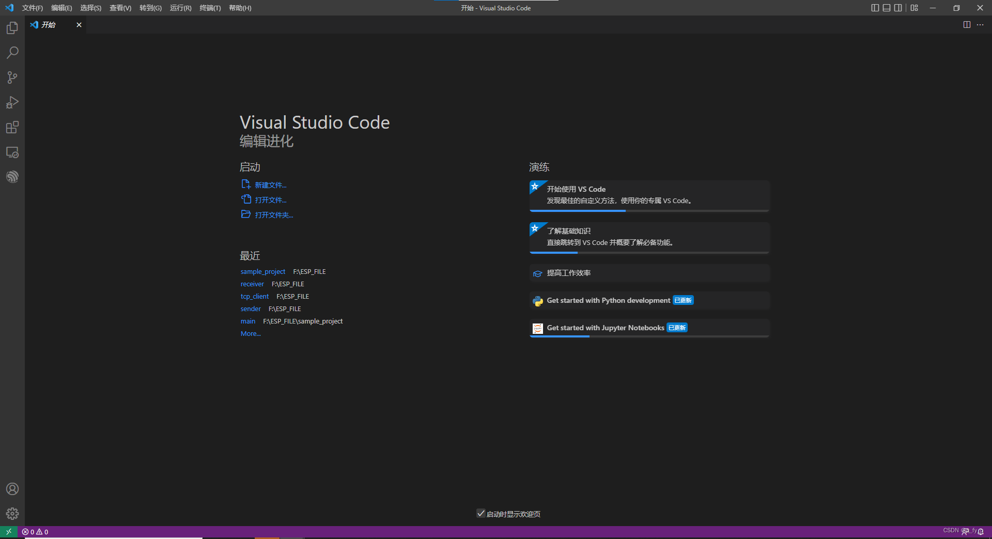Open the 提高工作效率 walkthrough
The height and width of the screenshot is (539, 992).
coord(649,273)
